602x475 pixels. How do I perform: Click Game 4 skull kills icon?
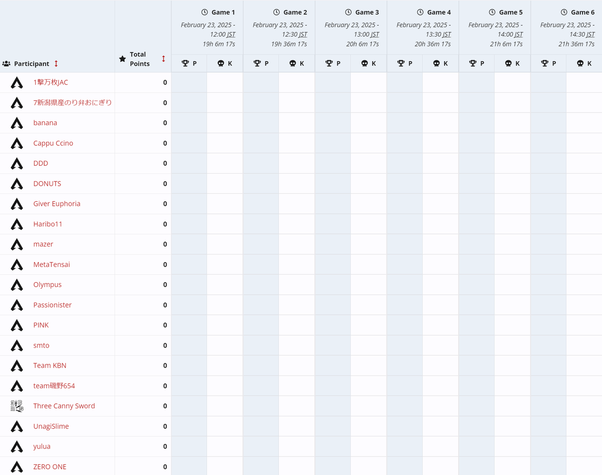pyautogui.click(x=436, y=64)
